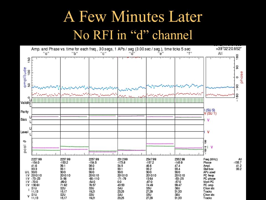Click the slide title "A Few Minutes Later"

133,17
